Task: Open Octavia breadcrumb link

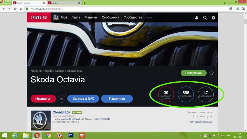Action: coord(59,71)
